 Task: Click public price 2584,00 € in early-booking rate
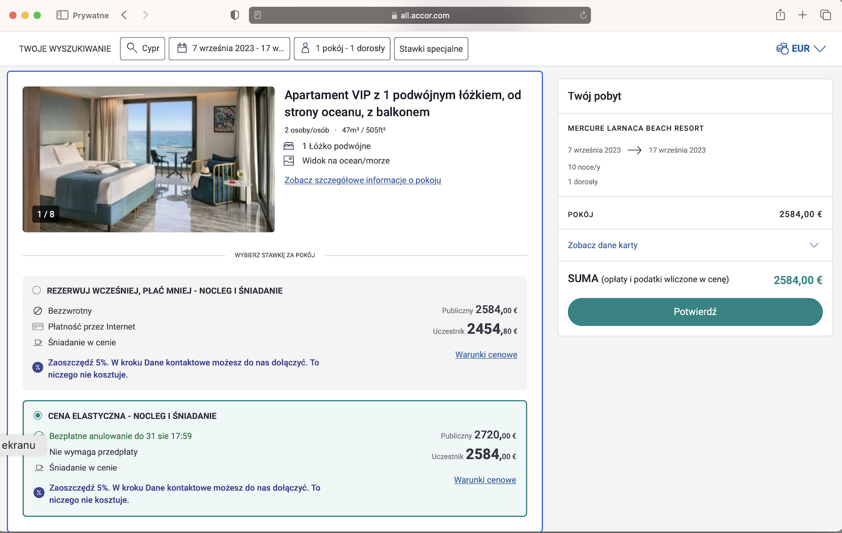496,310
